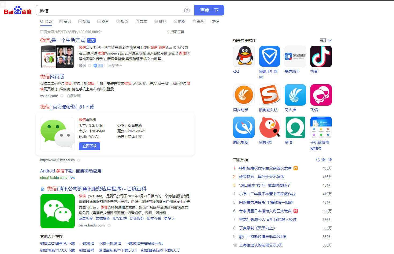Switch to the 采购 tab
Viewport: 394px width, 254px height.
tap(198, 21)
